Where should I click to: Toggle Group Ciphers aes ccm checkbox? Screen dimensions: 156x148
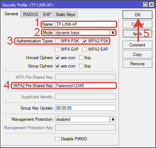(57, 66)
